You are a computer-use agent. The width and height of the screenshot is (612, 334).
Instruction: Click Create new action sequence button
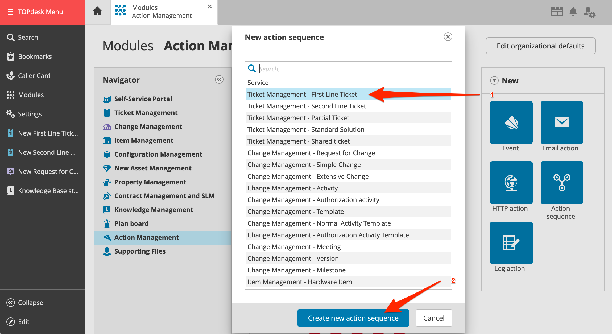(353, 318)
